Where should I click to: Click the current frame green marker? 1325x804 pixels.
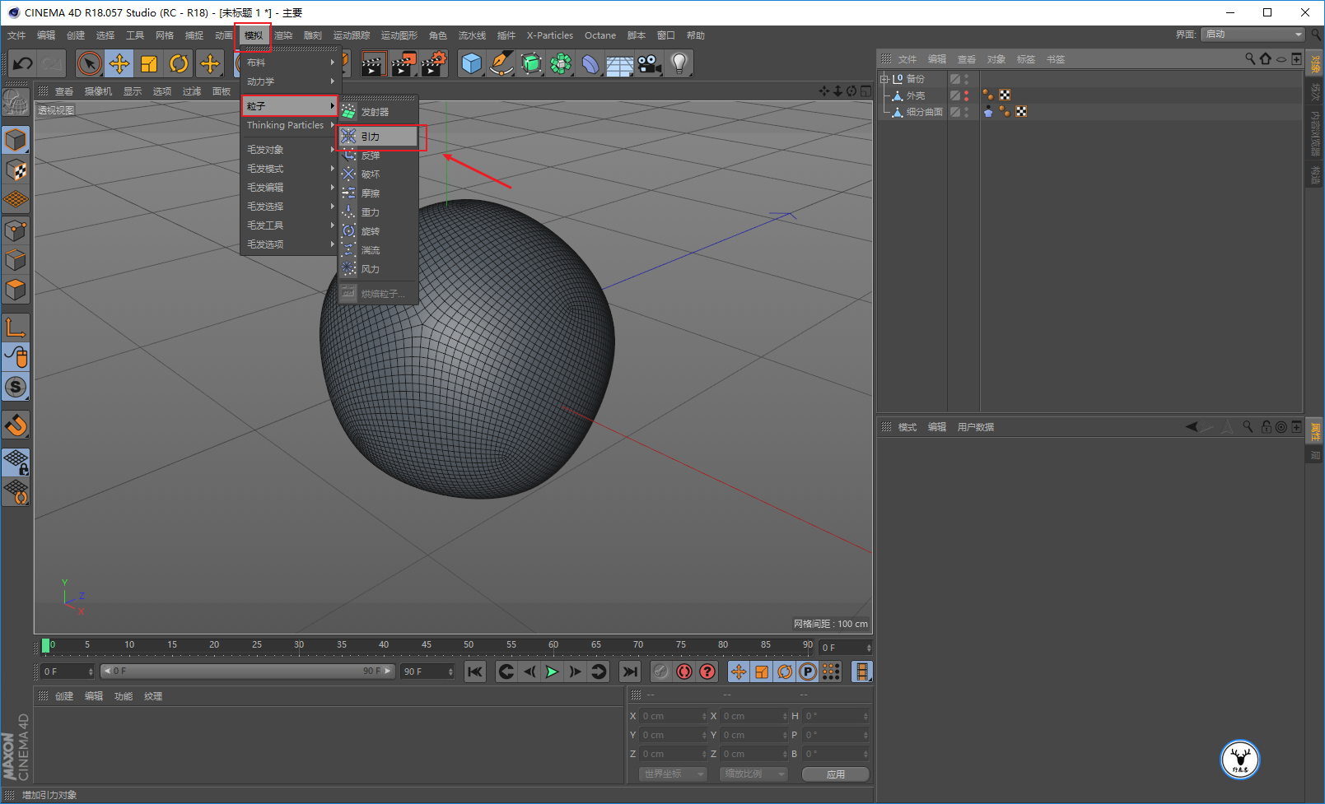pos(45,645)
